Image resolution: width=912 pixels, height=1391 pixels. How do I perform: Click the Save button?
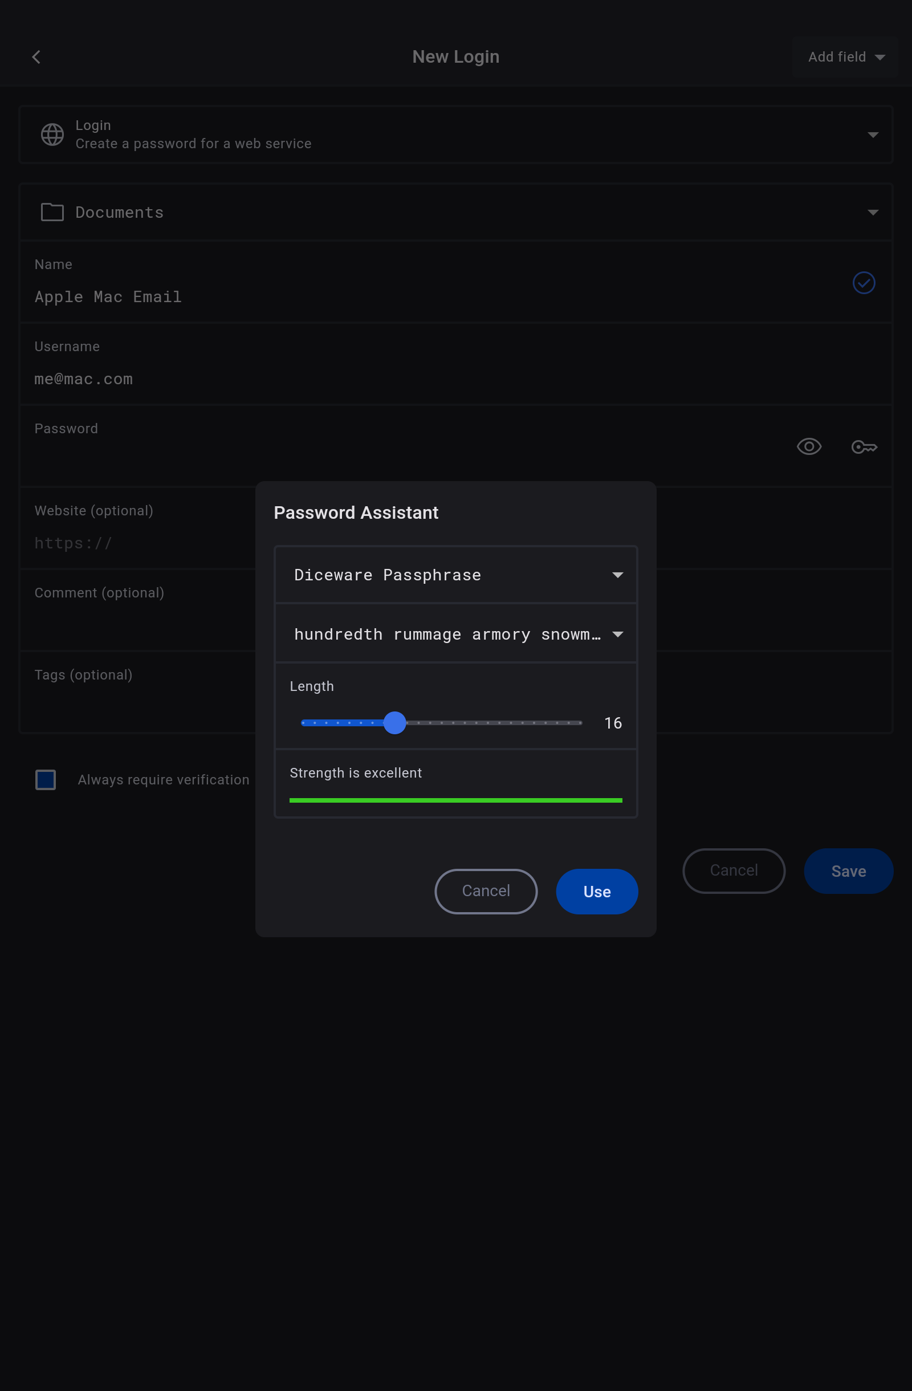point(848,871)
